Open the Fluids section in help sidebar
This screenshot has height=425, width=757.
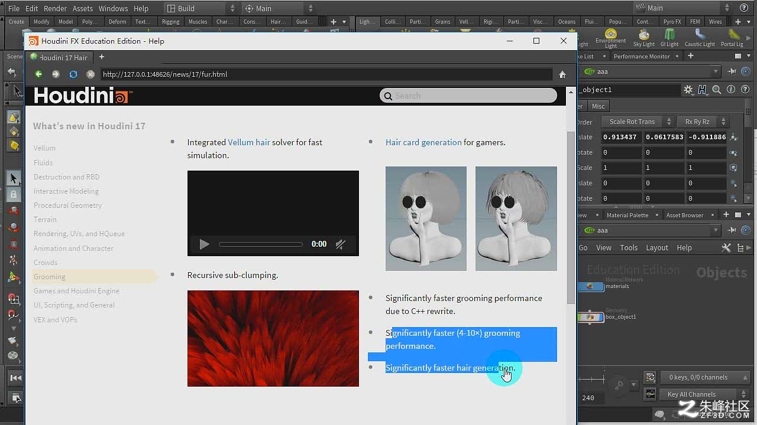pos(43,162)
